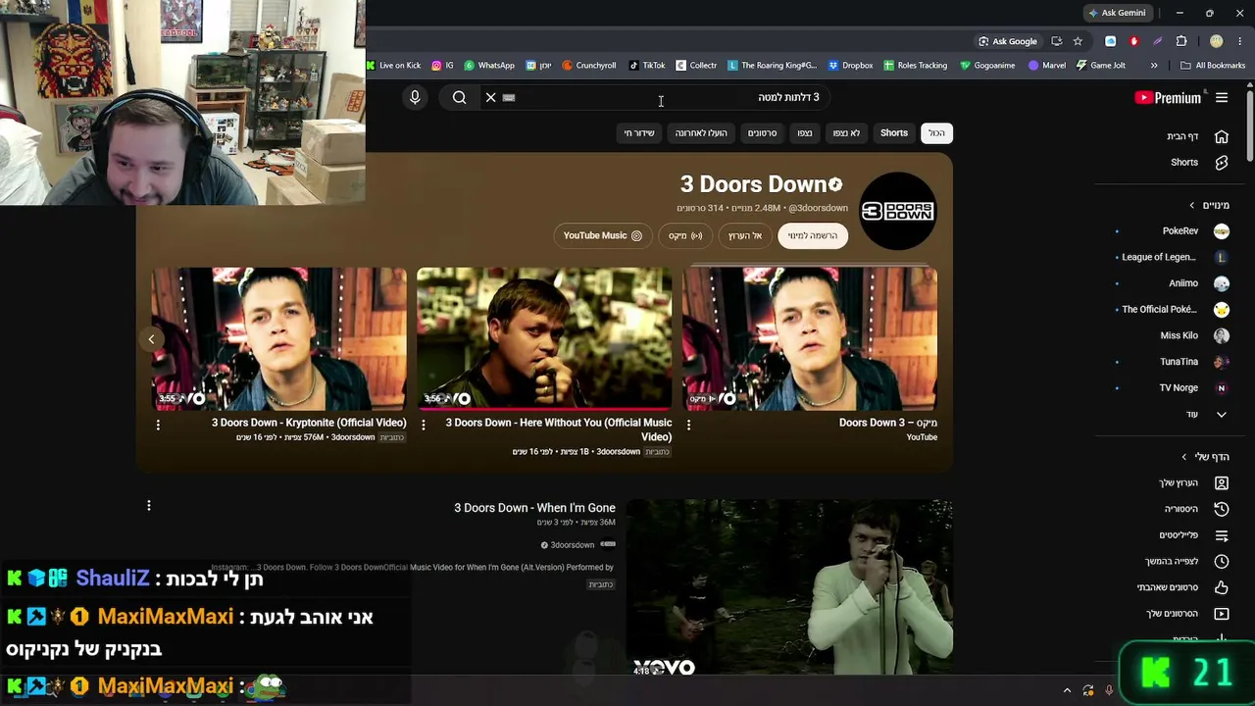Select the Unwatched (לא נצפו) filter chip
Image resolution: width=1255 pixels, height=706 pixels.
pos(846,133)
